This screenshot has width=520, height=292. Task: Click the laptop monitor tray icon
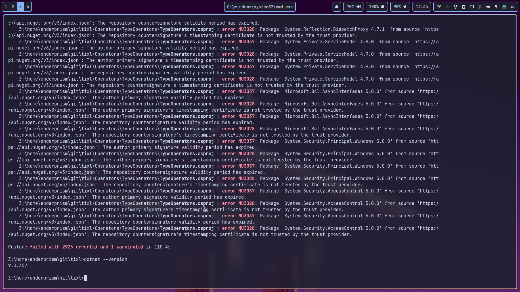[504, 7]
